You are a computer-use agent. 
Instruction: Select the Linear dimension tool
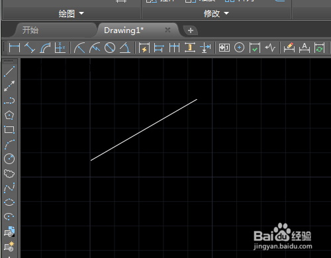(x=15, y=48)
